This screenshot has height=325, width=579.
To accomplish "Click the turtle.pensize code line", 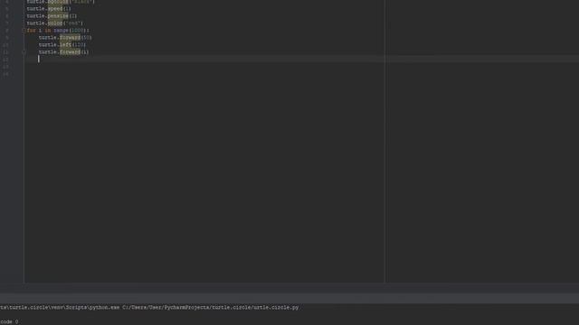I will point(52,16).
